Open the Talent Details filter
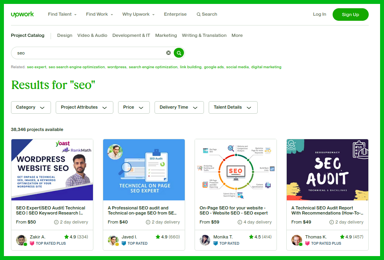 233,107
